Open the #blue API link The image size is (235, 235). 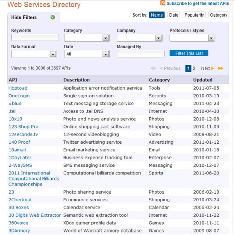pyautogui.click(x=15, y=103)
